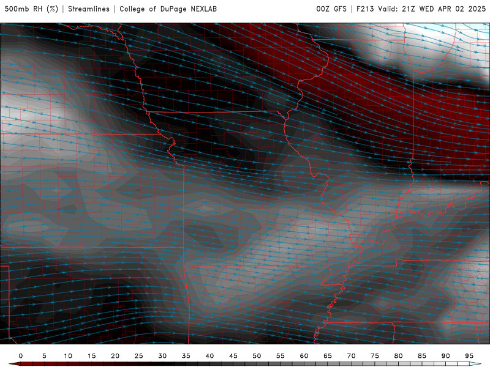
Task: Click the "60" value on the color scale
Action: 304,356
